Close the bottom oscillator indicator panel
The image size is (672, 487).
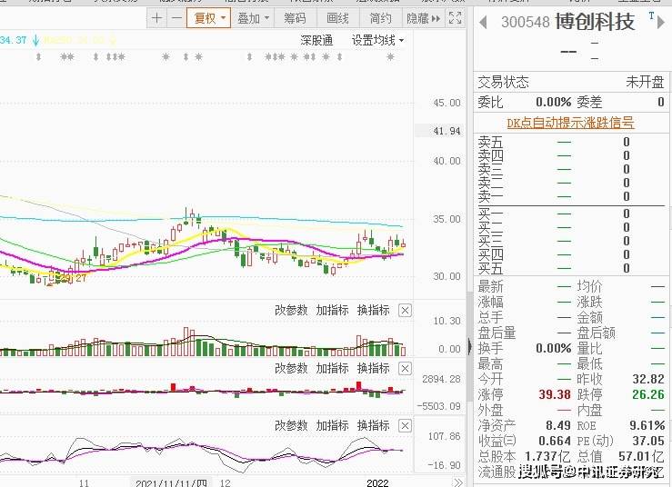point(405,426)
